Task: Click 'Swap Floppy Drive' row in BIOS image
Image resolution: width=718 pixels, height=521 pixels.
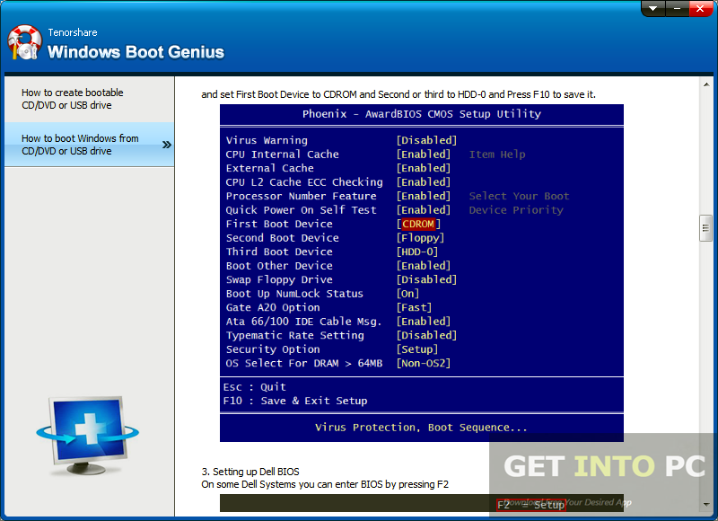Action: 341,279
